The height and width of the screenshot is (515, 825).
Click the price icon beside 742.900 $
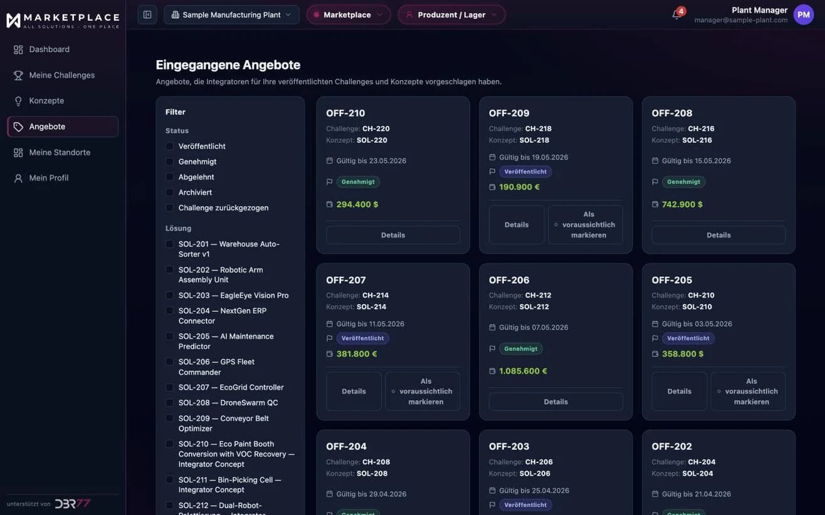pos(656,204)
